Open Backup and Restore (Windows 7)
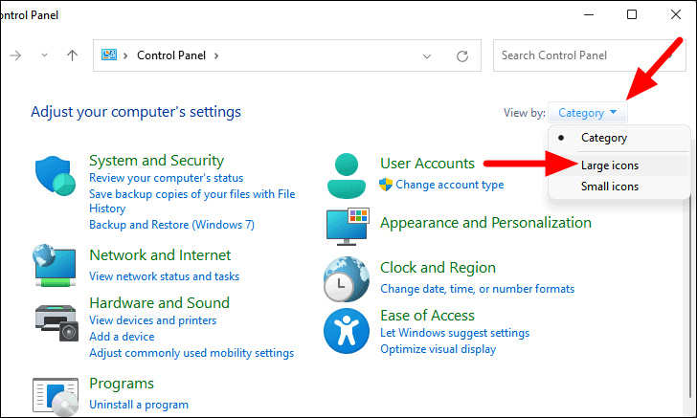 (171, 225)
